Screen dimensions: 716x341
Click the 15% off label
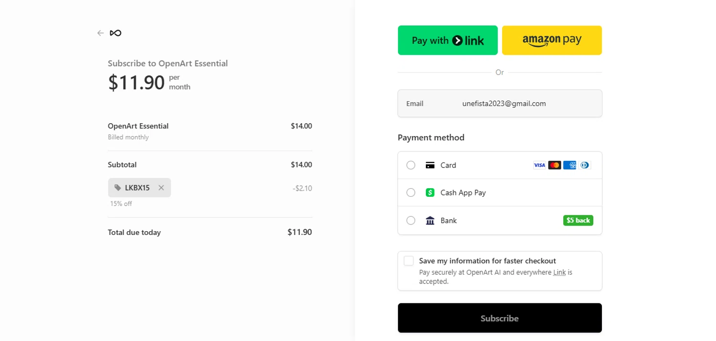(121, 203)
